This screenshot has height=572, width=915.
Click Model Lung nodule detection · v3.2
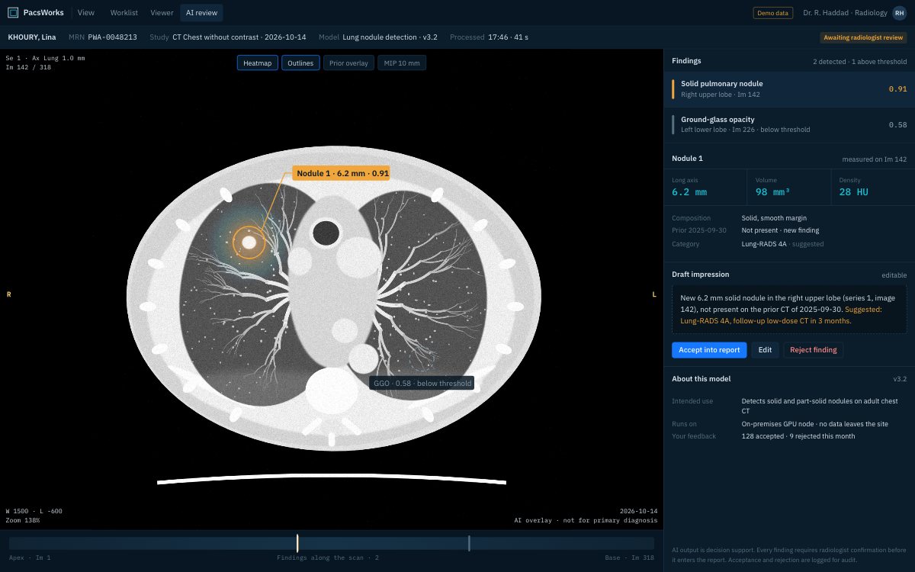tap(378, 37)
